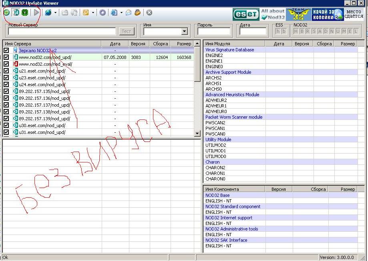Uncheck the u24.eset.com/nod_upd/ checkbox
Screen dimensions: 368x261
click(6, 84)
